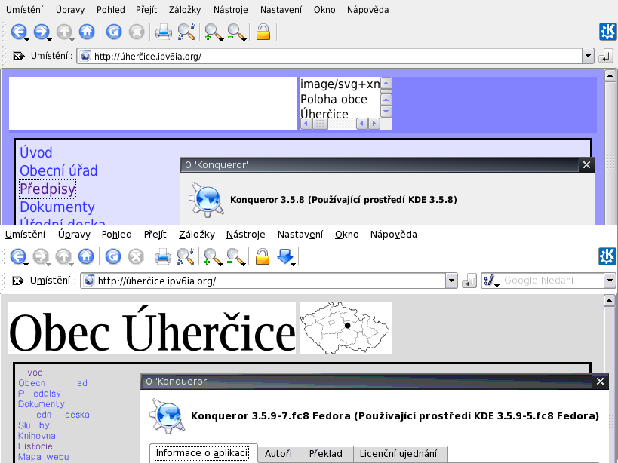Switch to the Překlad tab
Image resolution: width=618 pixels, height=463 pixels.
[325, 454]
